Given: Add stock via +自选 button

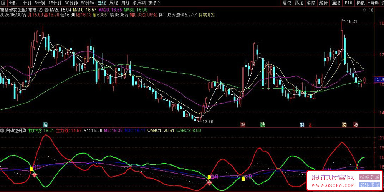Looking at the screenshot, I should [373, 3].
